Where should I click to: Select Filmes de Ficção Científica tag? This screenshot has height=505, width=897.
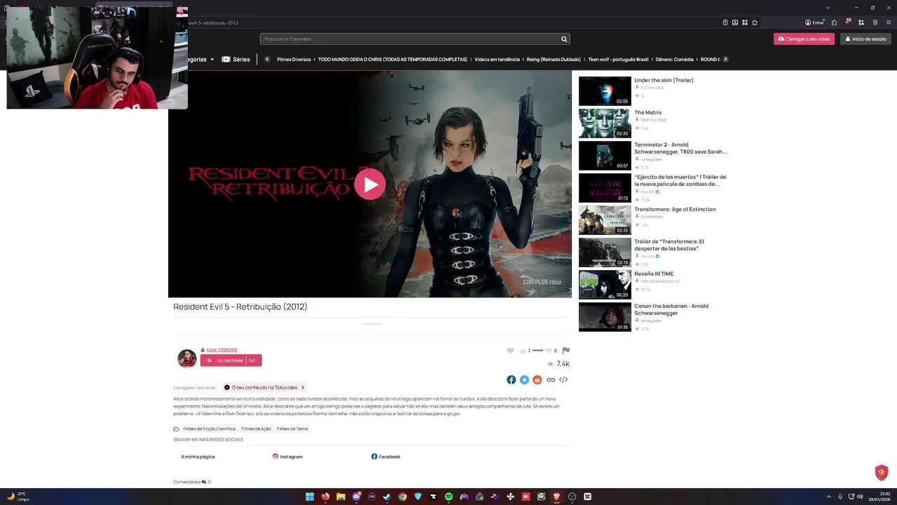pos(209,429)
